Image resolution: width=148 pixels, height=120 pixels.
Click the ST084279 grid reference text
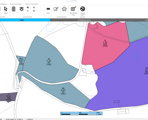[30, 119]
